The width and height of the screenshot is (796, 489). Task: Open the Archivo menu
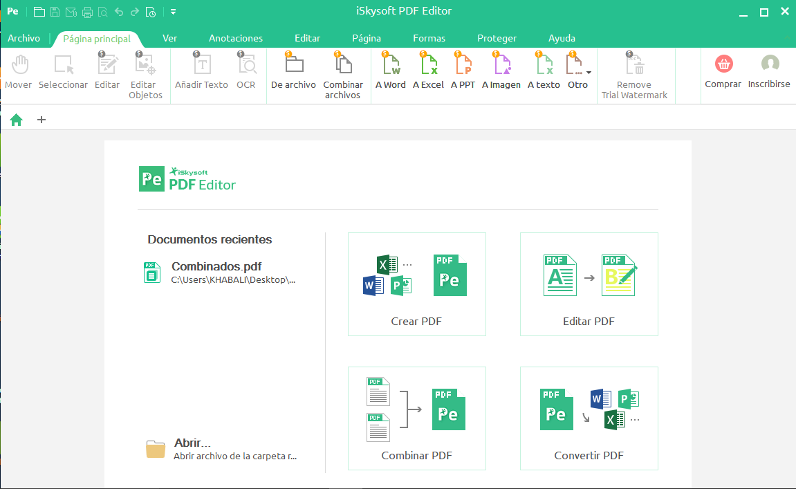pos(24,39)
